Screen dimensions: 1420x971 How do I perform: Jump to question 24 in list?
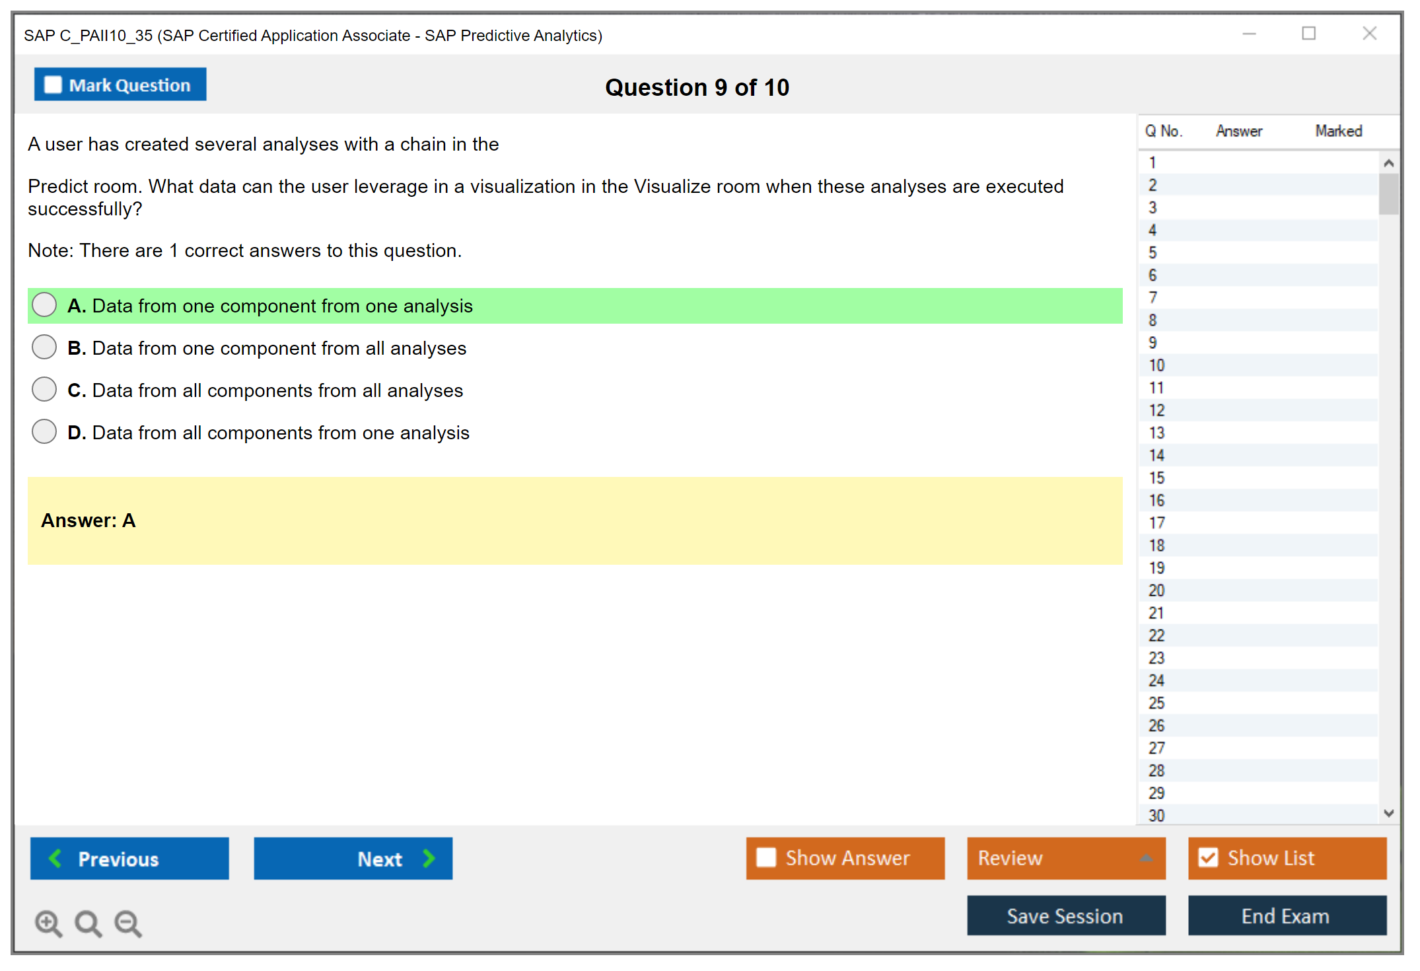pyautogui.click(x=1156, y=680)
